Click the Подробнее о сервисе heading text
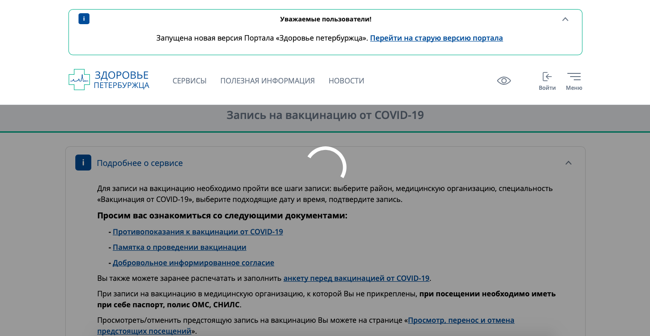Screen dimensions: 650x336 click(140, 163)
